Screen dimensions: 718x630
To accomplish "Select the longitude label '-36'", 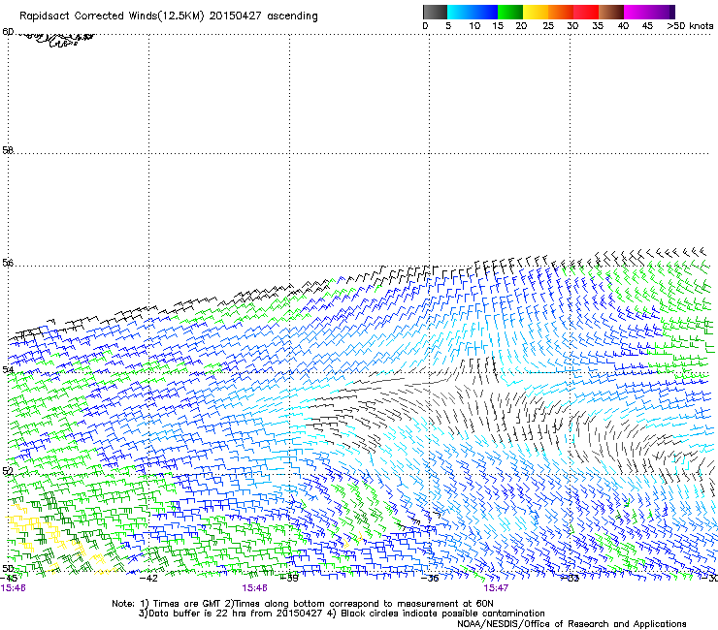I will click(430, 578).
